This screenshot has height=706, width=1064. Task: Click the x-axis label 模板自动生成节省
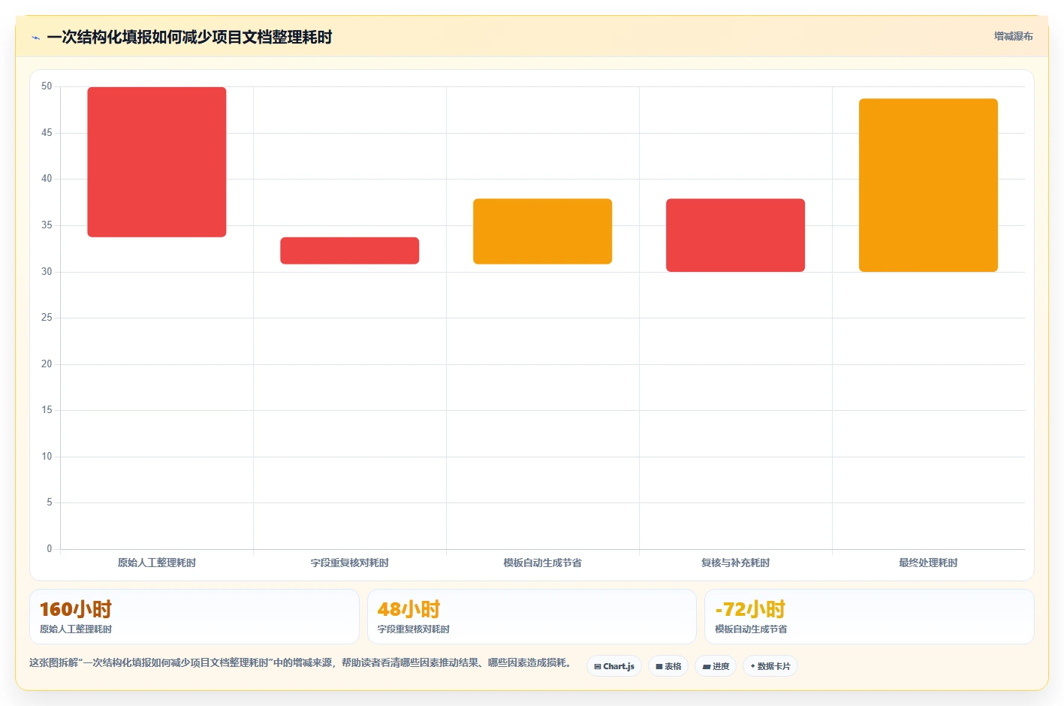pos(543,563)
